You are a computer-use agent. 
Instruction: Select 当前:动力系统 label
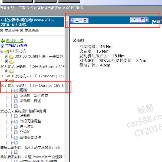tap(16, 46)
